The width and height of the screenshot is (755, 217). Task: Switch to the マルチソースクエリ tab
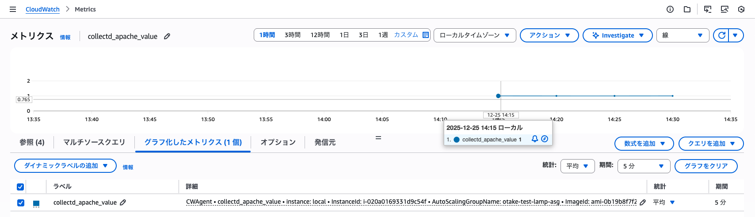(94, 142)
